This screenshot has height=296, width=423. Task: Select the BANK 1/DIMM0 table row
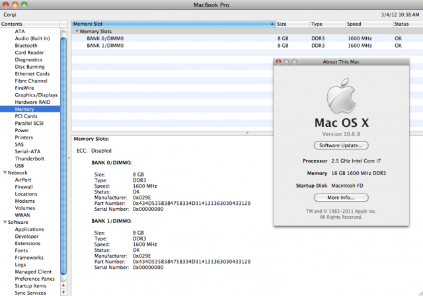coord(247,46)
